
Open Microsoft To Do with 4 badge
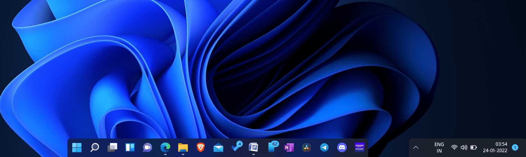236,147
